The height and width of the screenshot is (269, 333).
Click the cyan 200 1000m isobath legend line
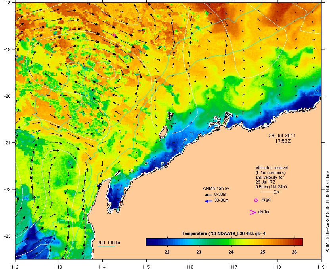106,246
